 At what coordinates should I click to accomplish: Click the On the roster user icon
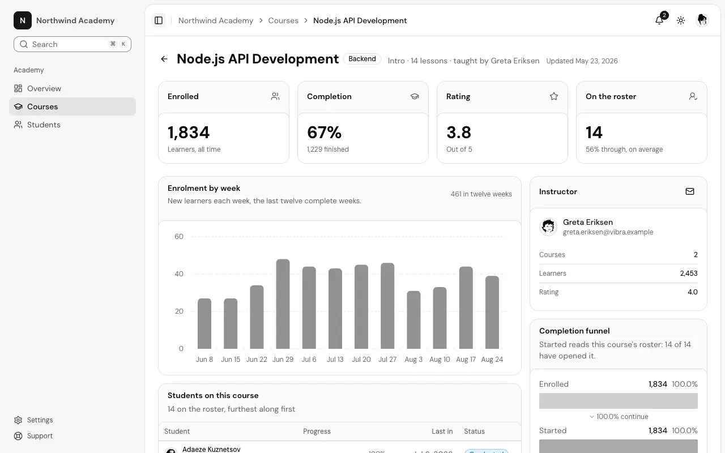693,96
